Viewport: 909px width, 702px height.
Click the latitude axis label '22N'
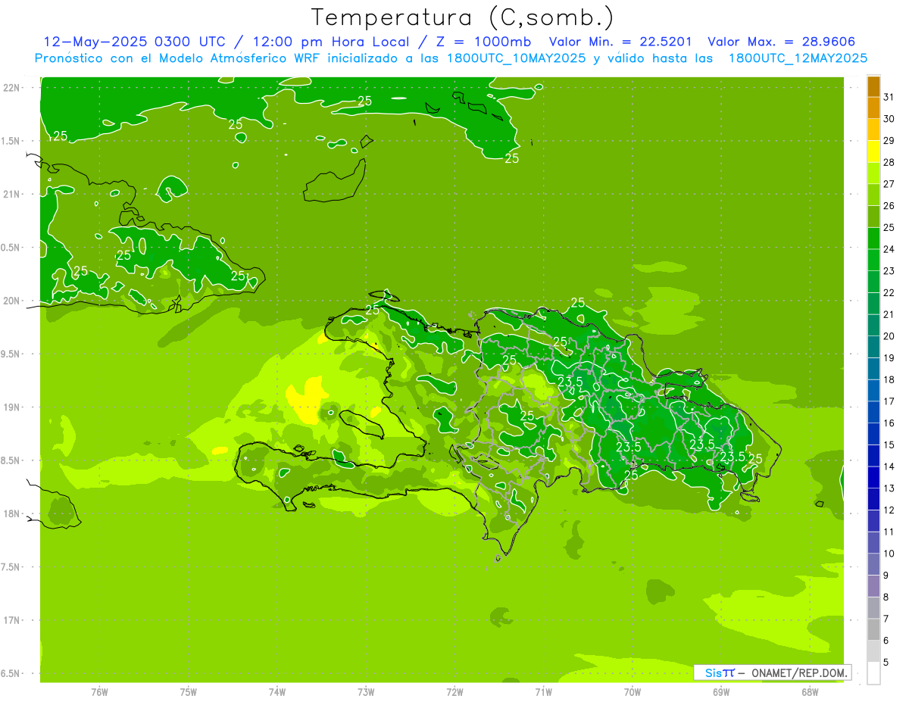click(x=12, y=88)
